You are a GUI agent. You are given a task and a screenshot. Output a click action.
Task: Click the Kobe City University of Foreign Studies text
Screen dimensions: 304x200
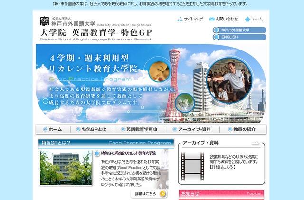[124, 25]
